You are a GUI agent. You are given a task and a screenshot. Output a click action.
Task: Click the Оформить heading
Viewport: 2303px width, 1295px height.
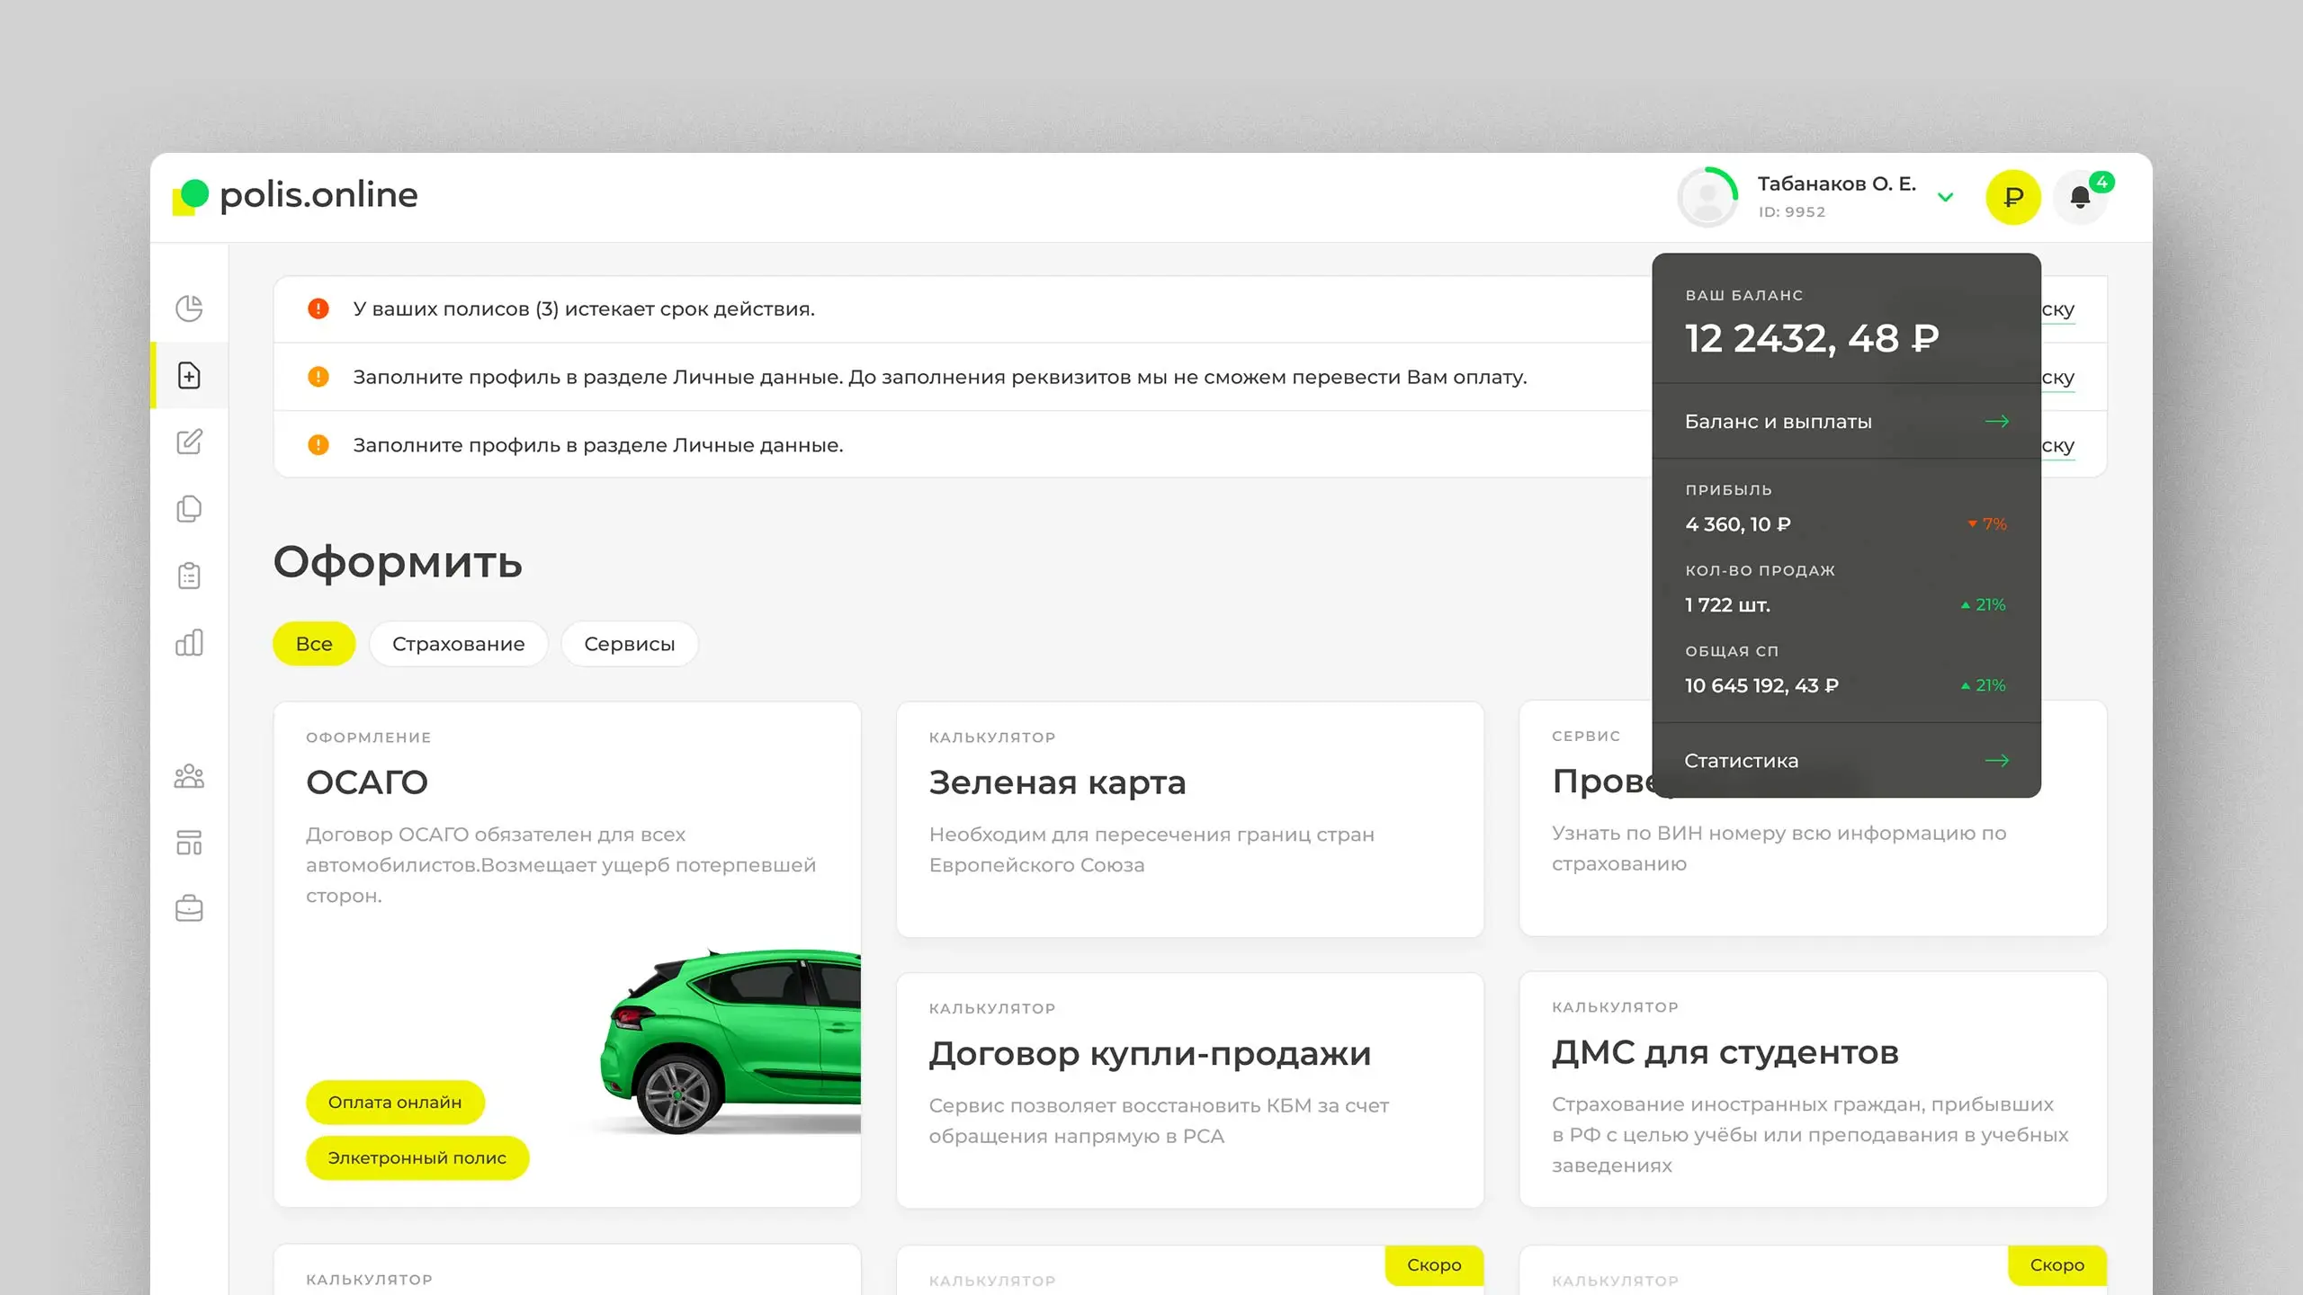[398, 563]
